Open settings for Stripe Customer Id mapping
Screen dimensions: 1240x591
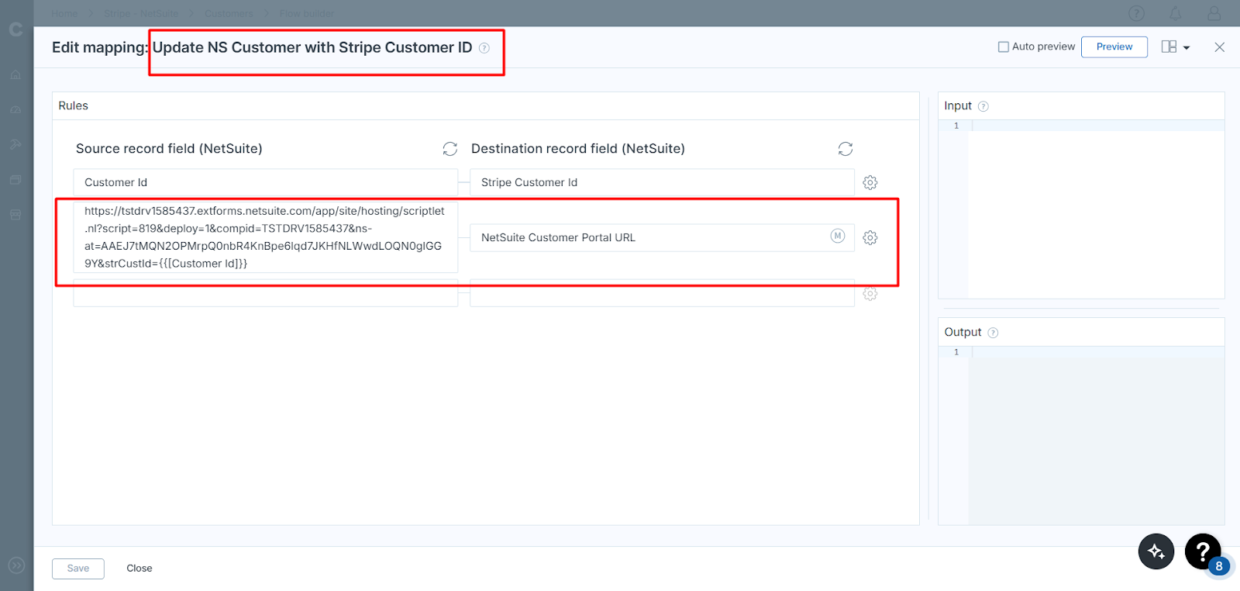click(870, 183)
